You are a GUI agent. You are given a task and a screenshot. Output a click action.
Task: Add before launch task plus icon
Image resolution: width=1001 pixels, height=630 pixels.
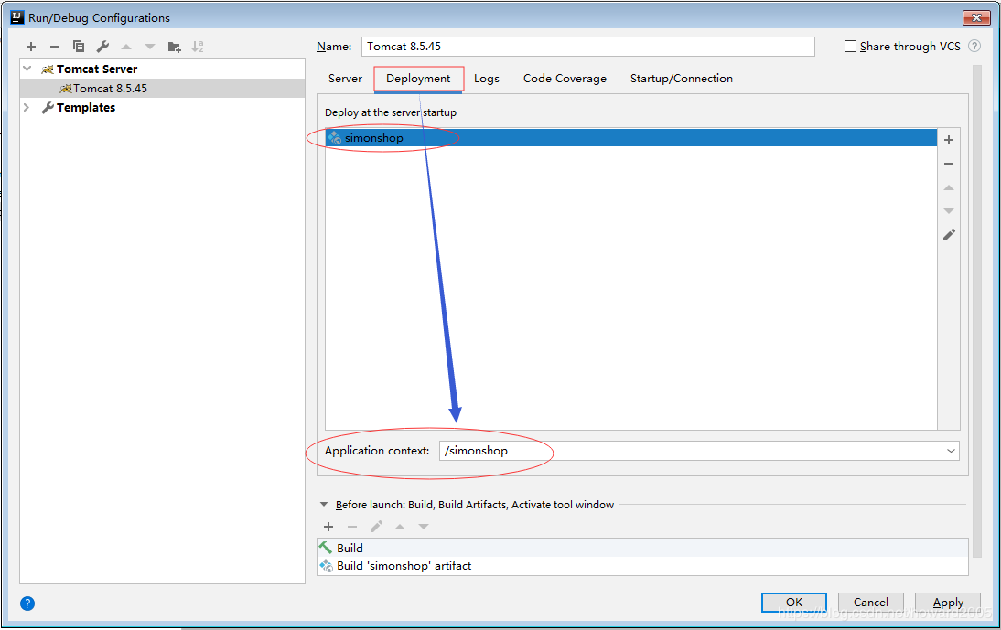pos(328,527)
